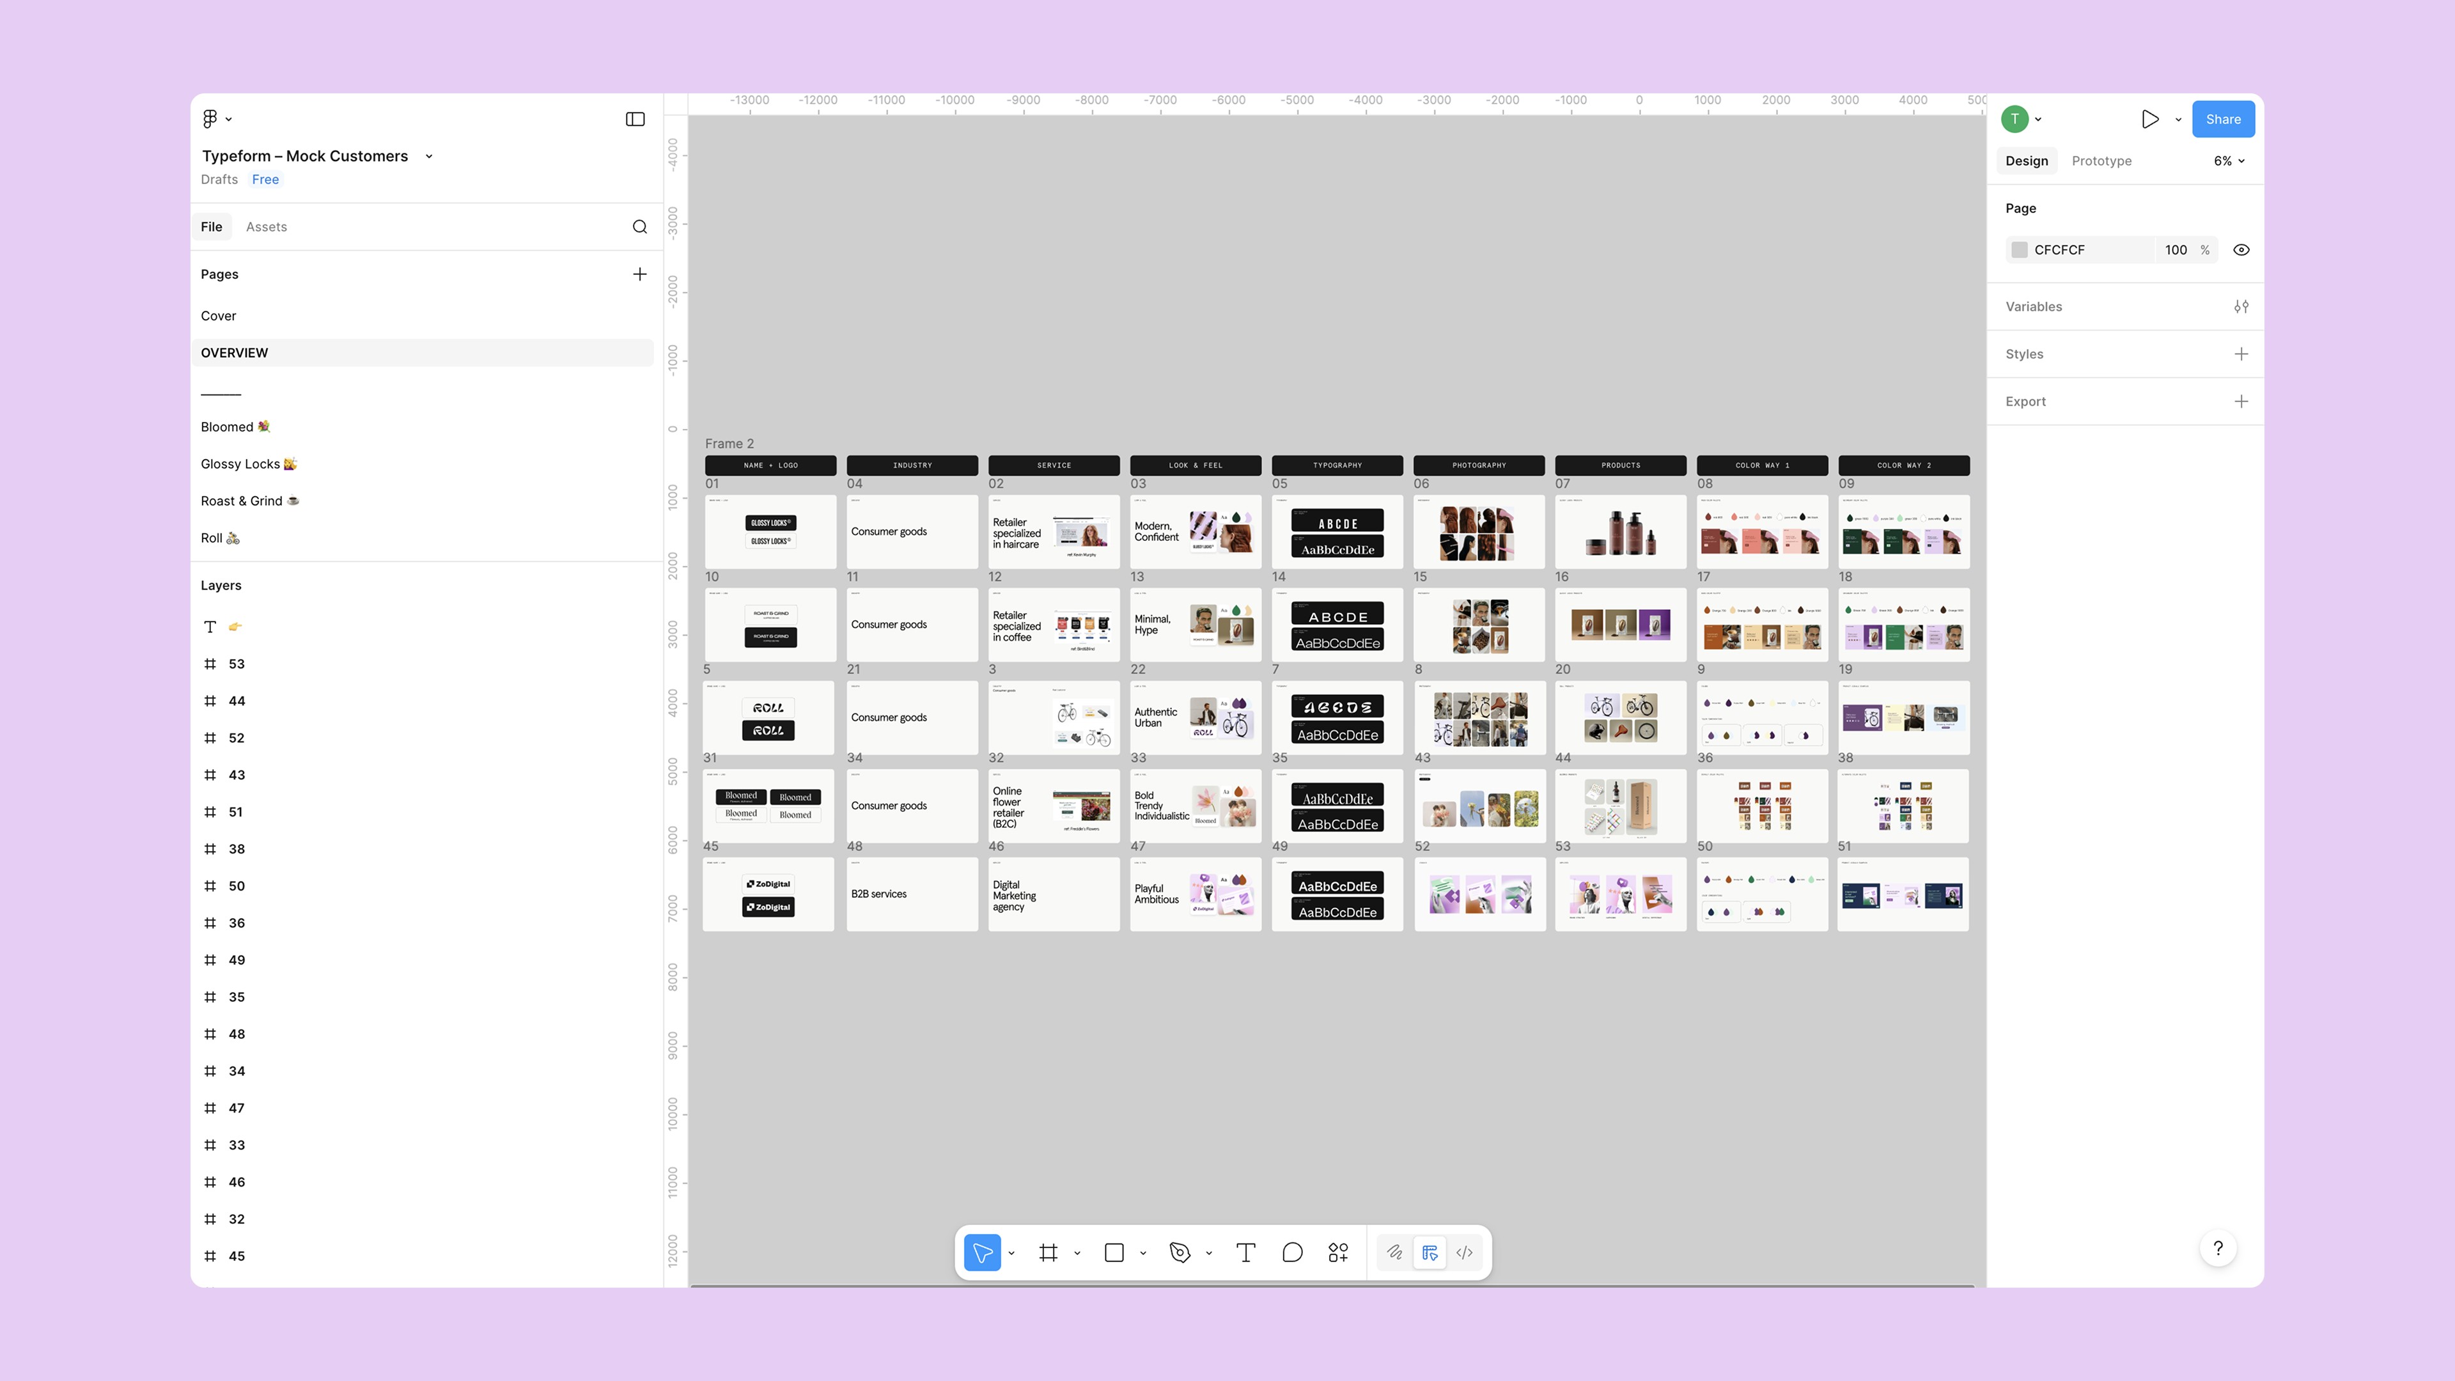Open the zoom level 6% dropdown
Screen dimensions: 2455x1381
[x=2228, y=161]
